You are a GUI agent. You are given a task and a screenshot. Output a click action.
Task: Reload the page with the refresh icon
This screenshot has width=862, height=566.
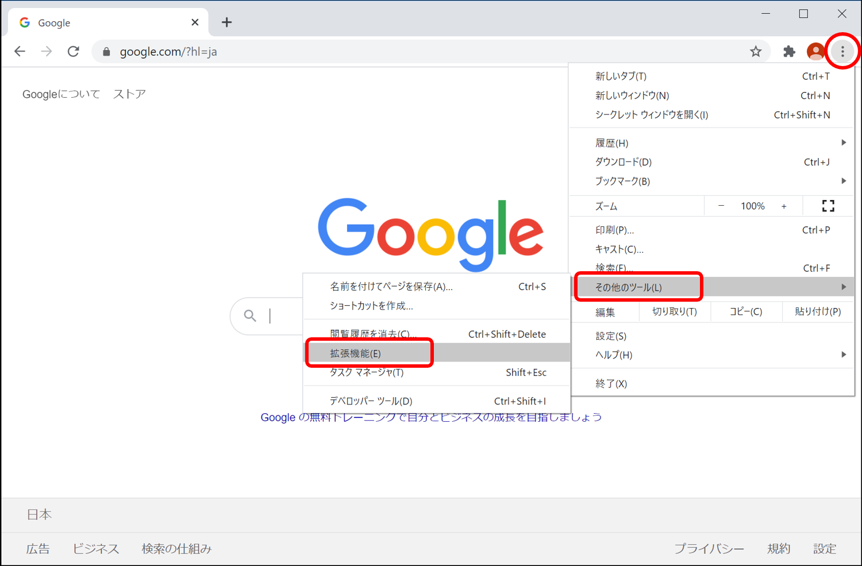tap(74, 51)
